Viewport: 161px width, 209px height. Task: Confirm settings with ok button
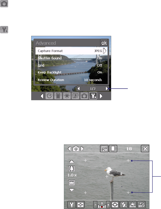tap(104, 43)
